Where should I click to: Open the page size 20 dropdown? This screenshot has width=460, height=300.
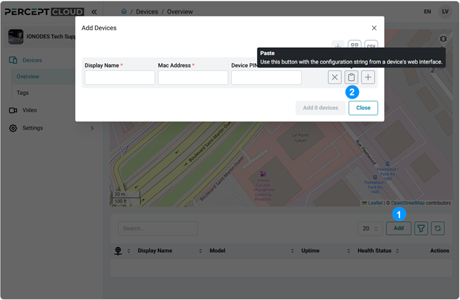point(371,228)
